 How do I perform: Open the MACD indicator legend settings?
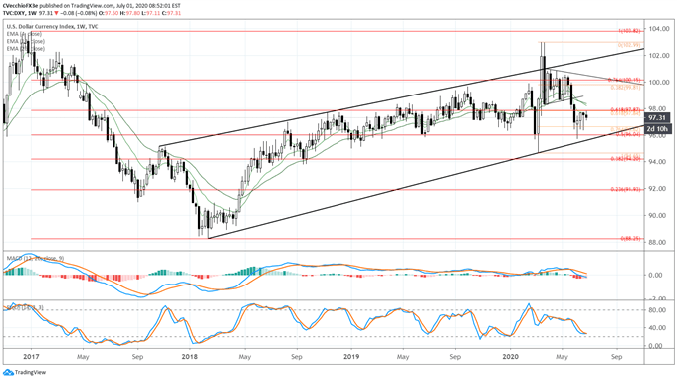(36, 258)
